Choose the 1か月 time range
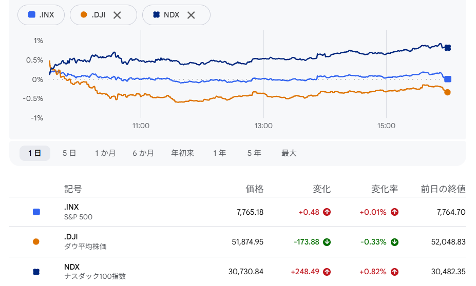 click(105, 153)
